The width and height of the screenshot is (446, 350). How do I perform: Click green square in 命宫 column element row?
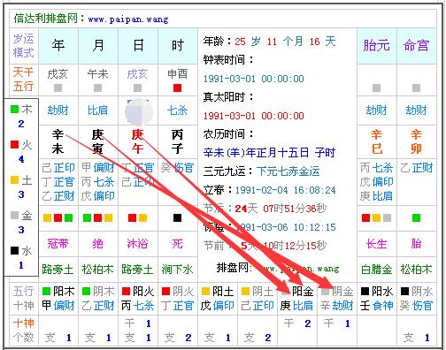tap(416, 217)
